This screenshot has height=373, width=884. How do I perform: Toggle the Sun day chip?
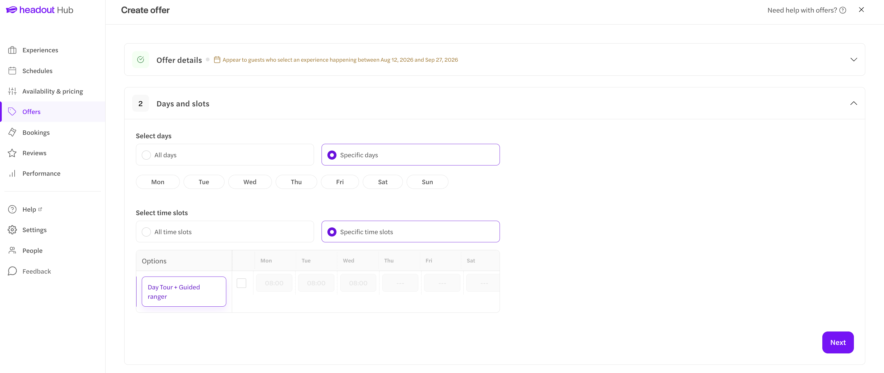427,182
